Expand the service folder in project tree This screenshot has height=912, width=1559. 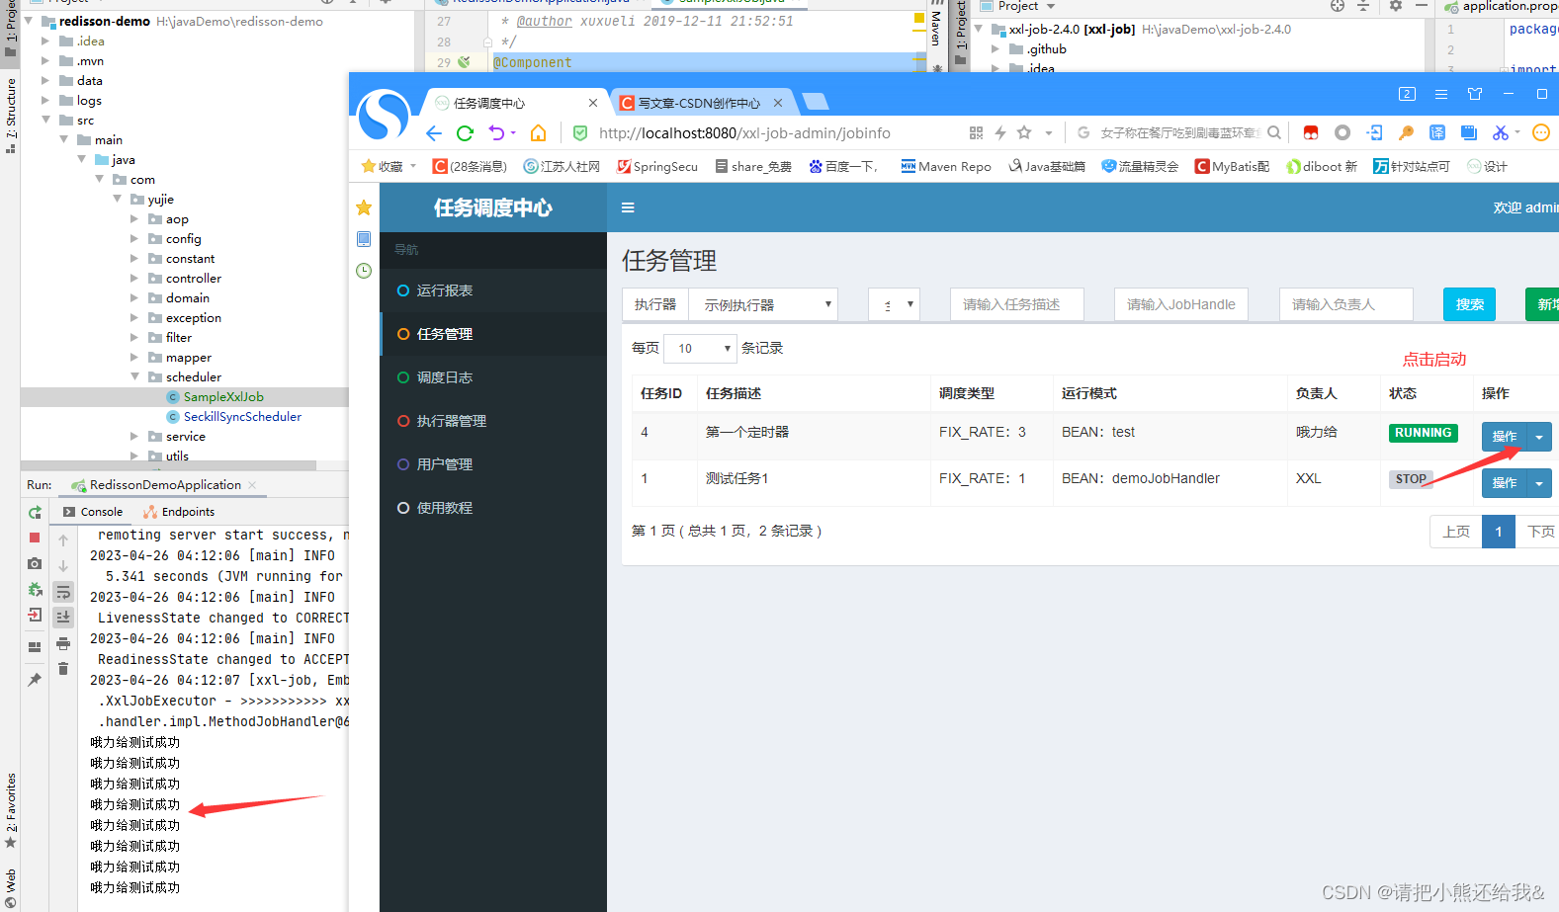135,436
